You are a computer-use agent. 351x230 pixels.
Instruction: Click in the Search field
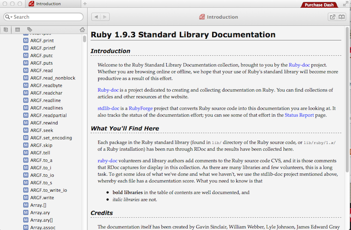[47, 18]
